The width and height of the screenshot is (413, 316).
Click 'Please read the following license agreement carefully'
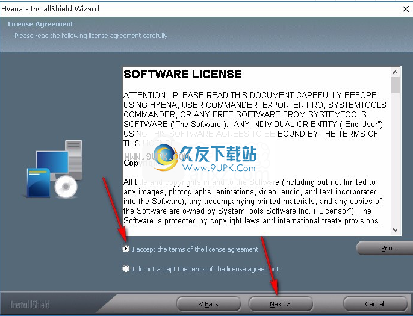92,36
